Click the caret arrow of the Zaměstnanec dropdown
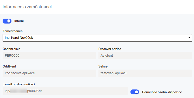194x98 pixels. (189, 37)
